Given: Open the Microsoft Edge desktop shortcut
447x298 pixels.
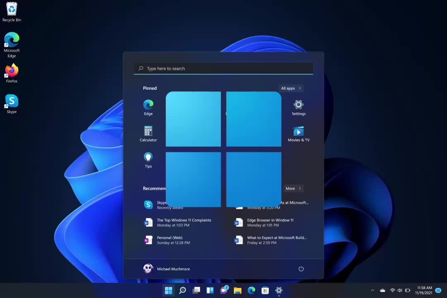Looking at the screenshot, I should coord(12,45).
